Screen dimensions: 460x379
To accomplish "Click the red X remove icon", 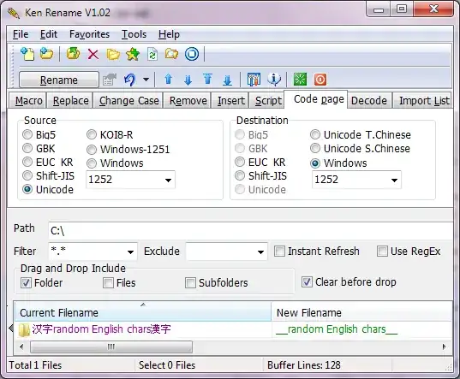I will (93, 54).
